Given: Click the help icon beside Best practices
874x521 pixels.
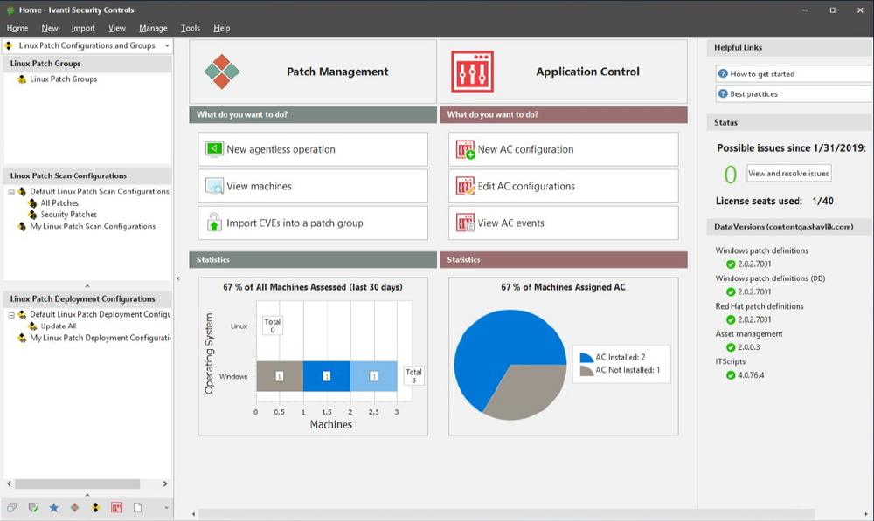Looking at the screenshot, I should click(x=723, y=93).
